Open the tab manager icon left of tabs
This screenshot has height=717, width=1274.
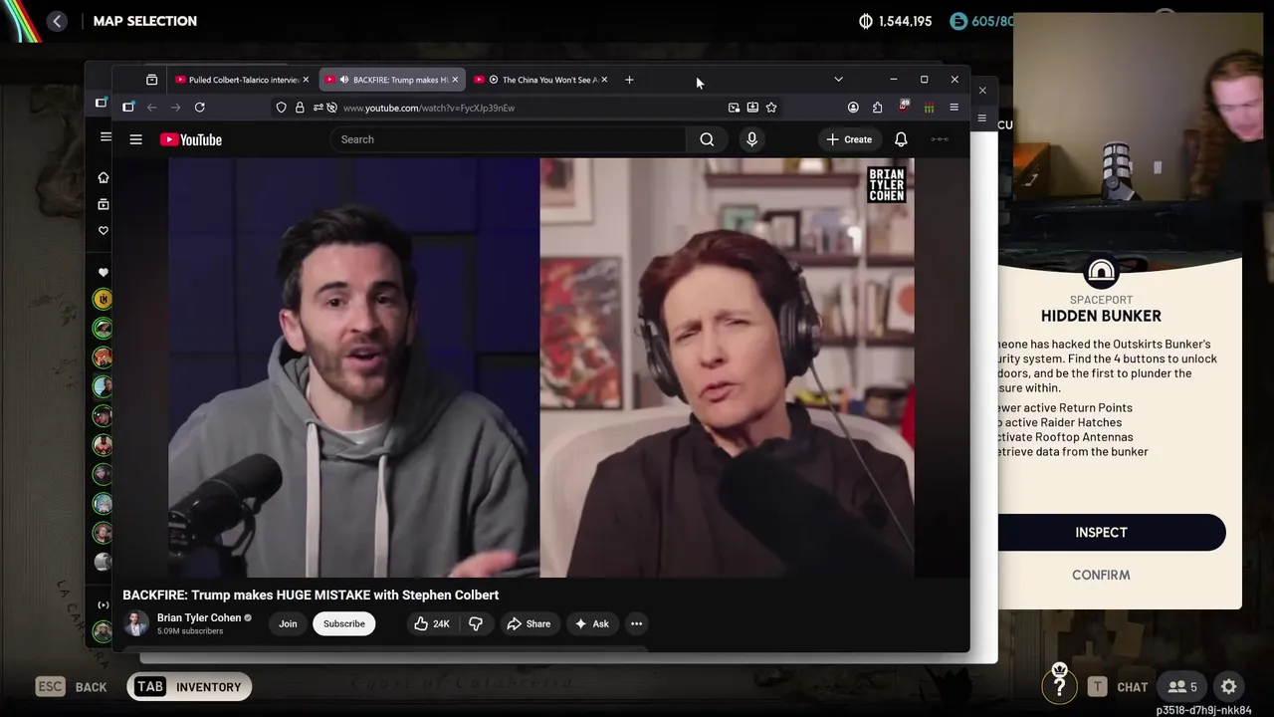[151, 80]
